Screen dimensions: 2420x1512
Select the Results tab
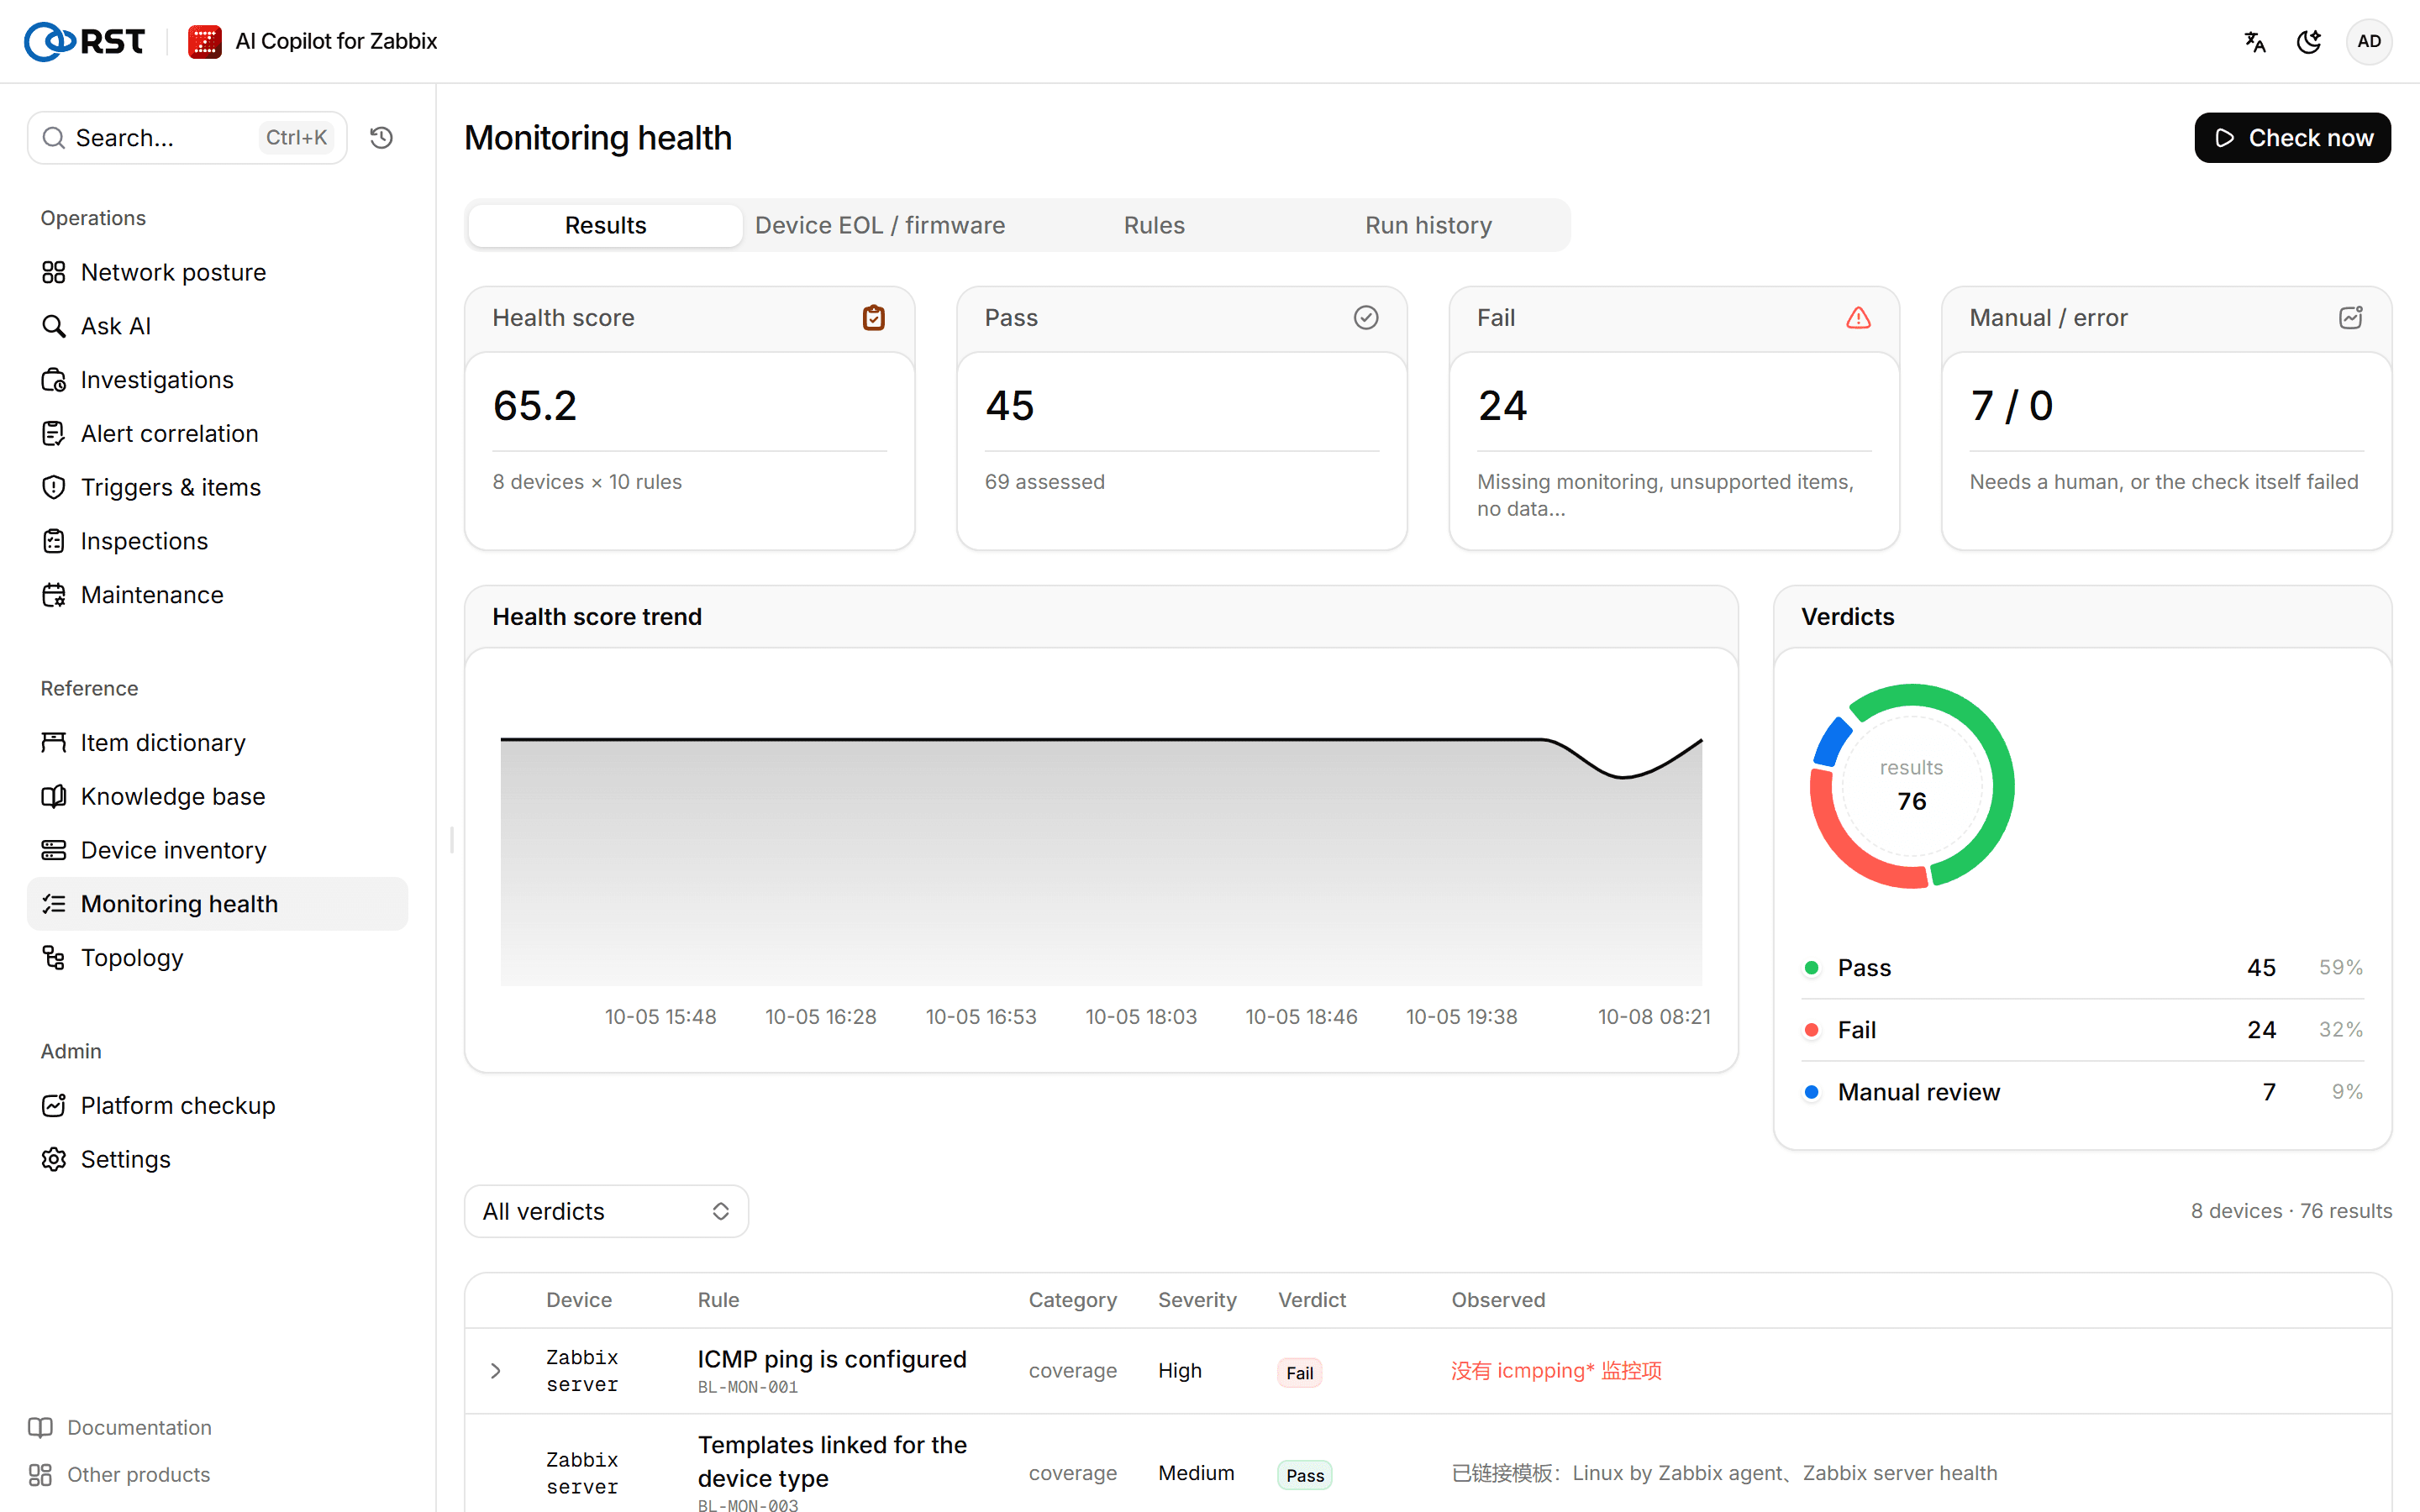click(605, 225)
